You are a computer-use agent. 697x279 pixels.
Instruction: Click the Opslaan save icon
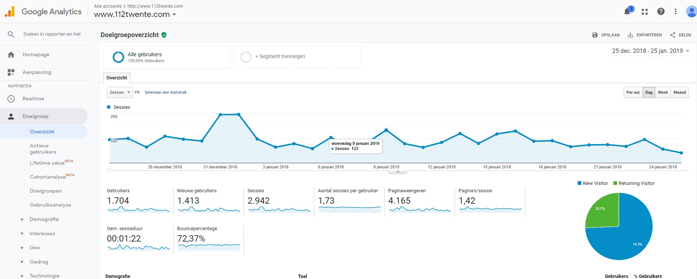click(595, 35)
